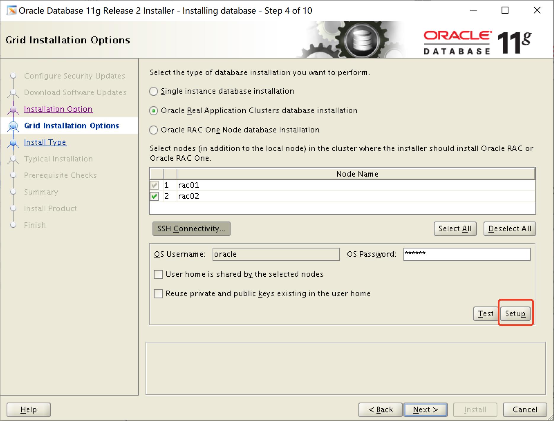Choose Oracle Real Application Clusters installation option
The width and height of the screenshot is (554, 421).
coord(153,111)
